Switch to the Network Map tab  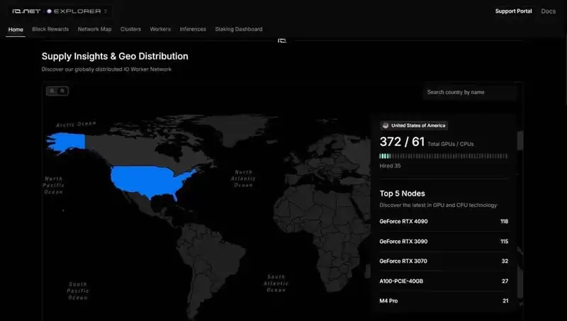pos(94,29)
